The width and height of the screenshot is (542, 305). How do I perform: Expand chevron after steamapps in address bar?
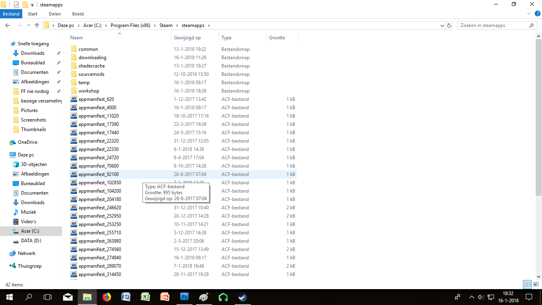[x=209, y=25]
